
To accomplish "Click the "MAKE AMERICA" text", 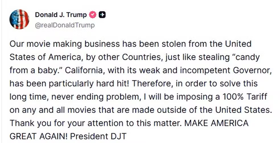I will click(x=217, y=123).
